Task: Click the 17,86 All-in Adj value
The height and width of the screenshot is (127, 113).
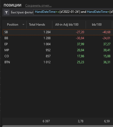Action: tap(80, 56)
